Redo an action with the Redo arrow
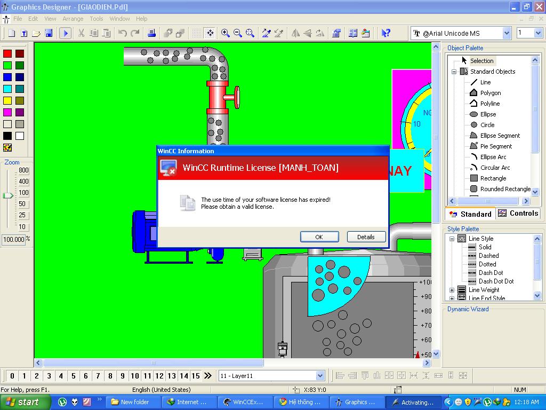 (x=135, y=34)
